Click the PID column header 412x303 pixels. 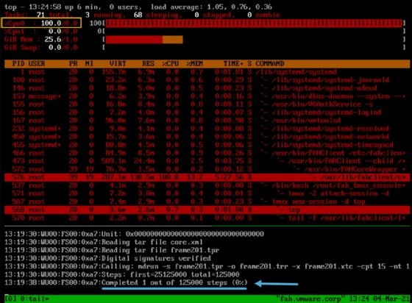[x=18, y=63]
